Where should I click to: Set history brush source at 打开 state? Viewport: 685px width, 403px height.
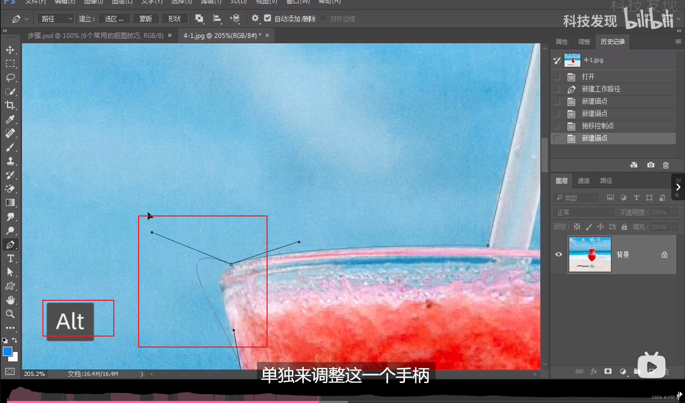(557, 77)
